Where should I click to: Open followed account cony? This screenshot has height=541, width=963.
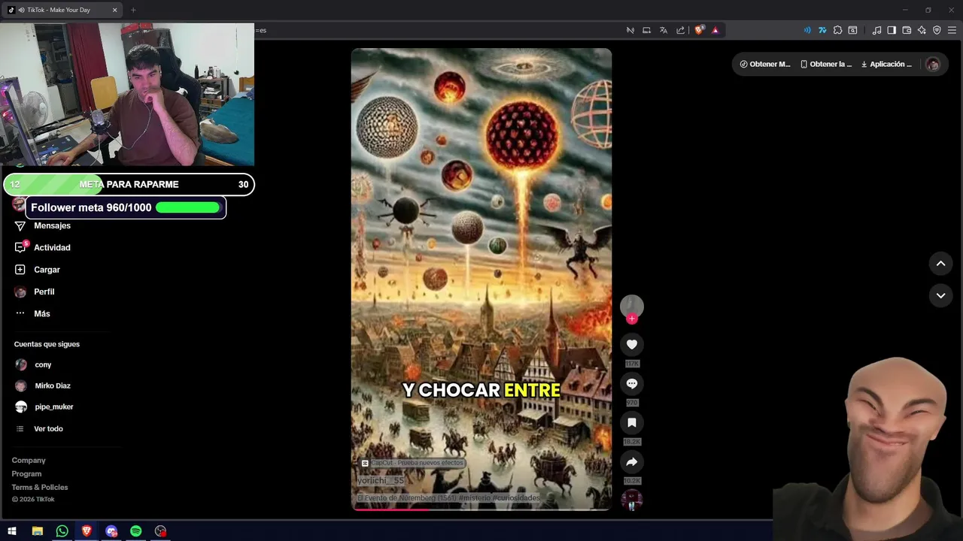point(43,364)
